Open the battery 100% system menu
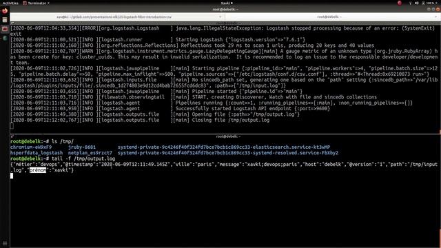The height and width of the screenshot is (248, 441). click(430, 3)
